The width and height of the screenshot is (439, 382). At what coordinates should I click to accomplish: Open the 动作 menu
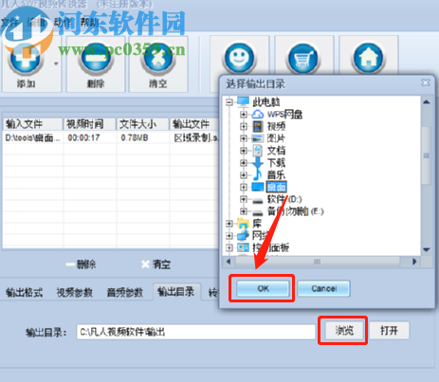tap(63, 22)
